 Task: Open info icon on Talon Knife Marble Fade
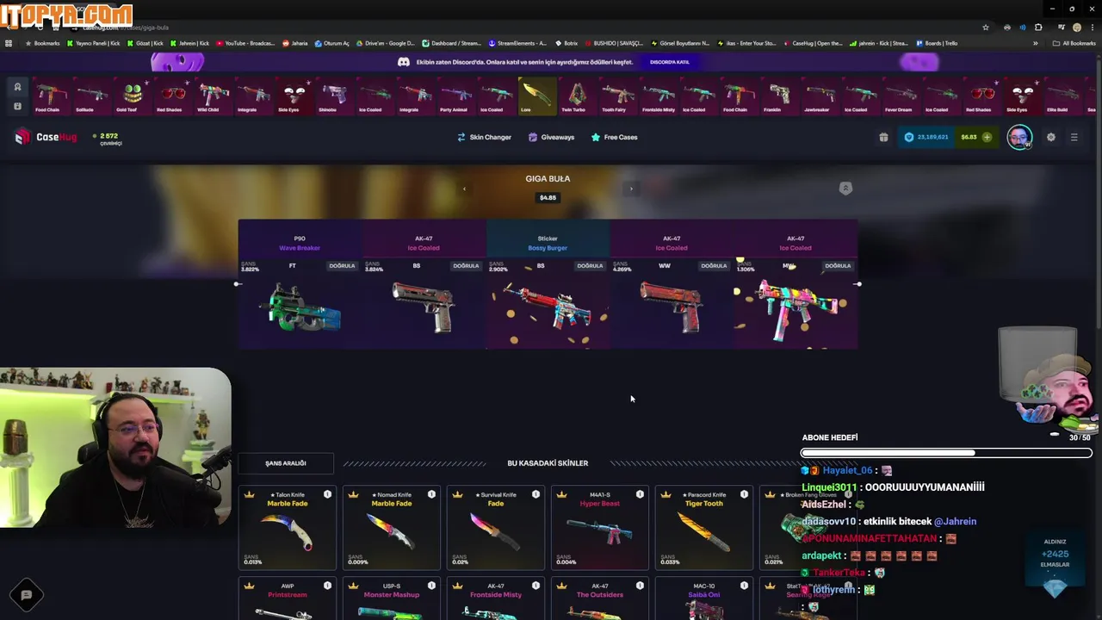[327, 494]
